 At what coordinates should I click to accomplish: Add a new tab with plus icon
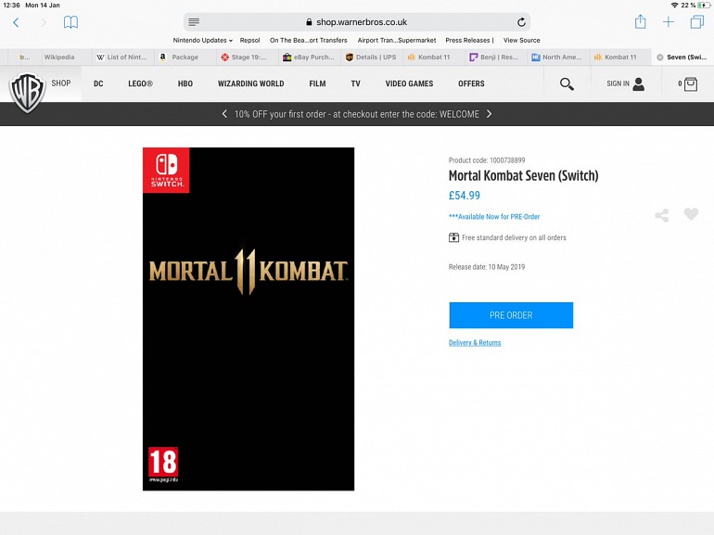[x=668, y=22]
